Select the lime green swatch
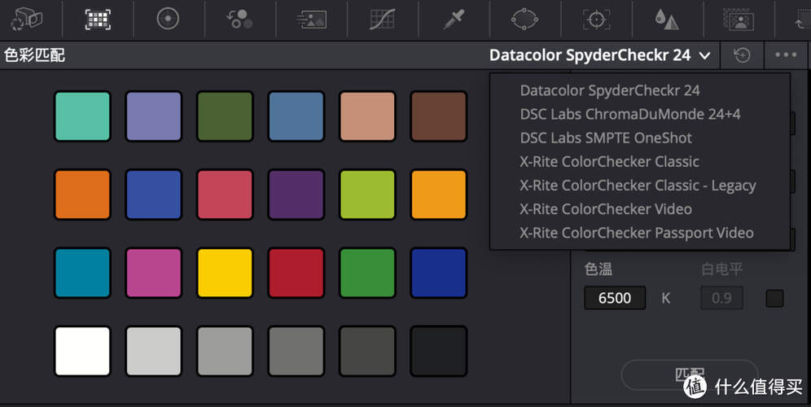The height and width of the screenshot is (407, 811). [x=367, y=195]
